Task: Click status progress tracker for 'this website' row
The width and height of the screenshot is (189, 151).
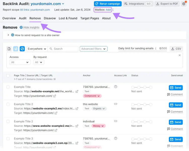Action: click(x=142, y=104)
